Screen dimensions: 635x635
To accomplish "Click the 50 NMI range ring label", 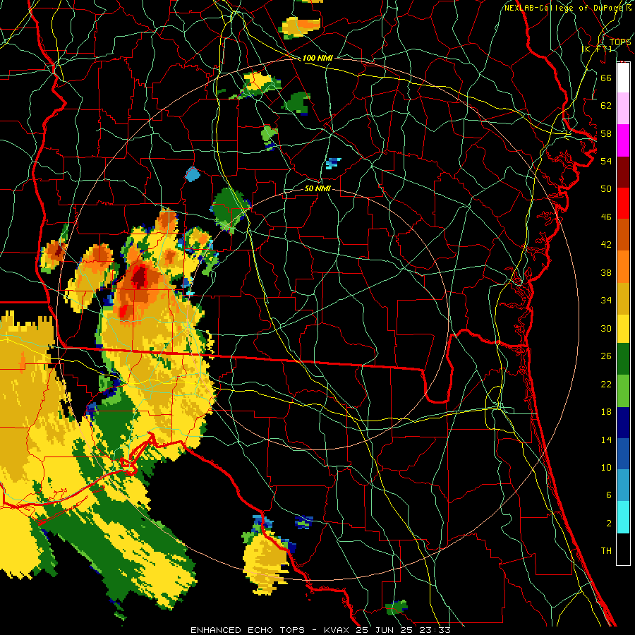I will (x=317, y=188).
